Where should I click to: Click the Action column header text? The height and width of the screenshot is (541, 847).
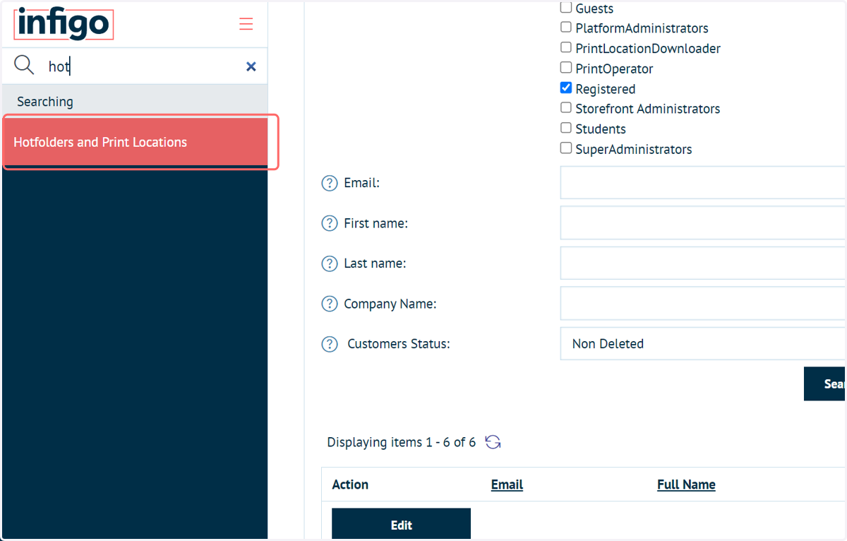coord(350,484)
